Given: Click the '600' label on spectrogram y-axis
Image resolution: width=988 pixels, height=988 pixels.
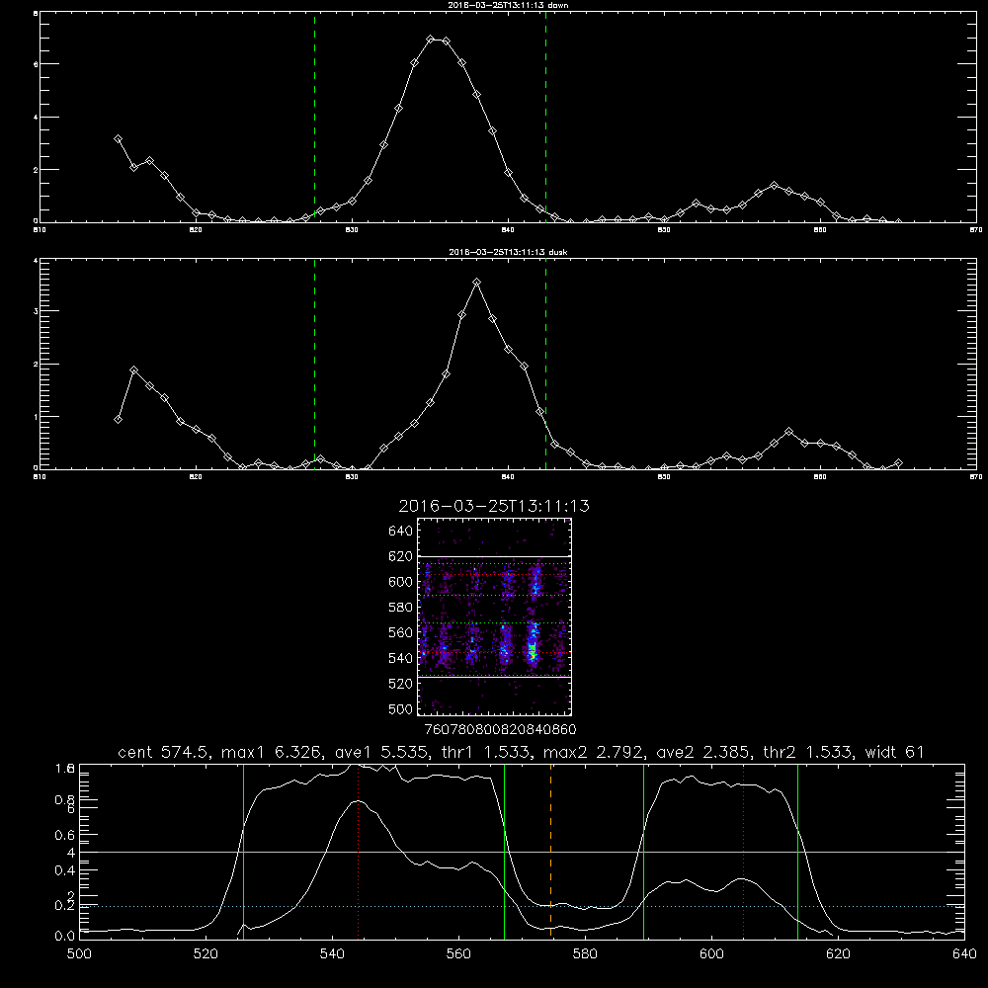Looking at the screenshot, I should 401,582.
